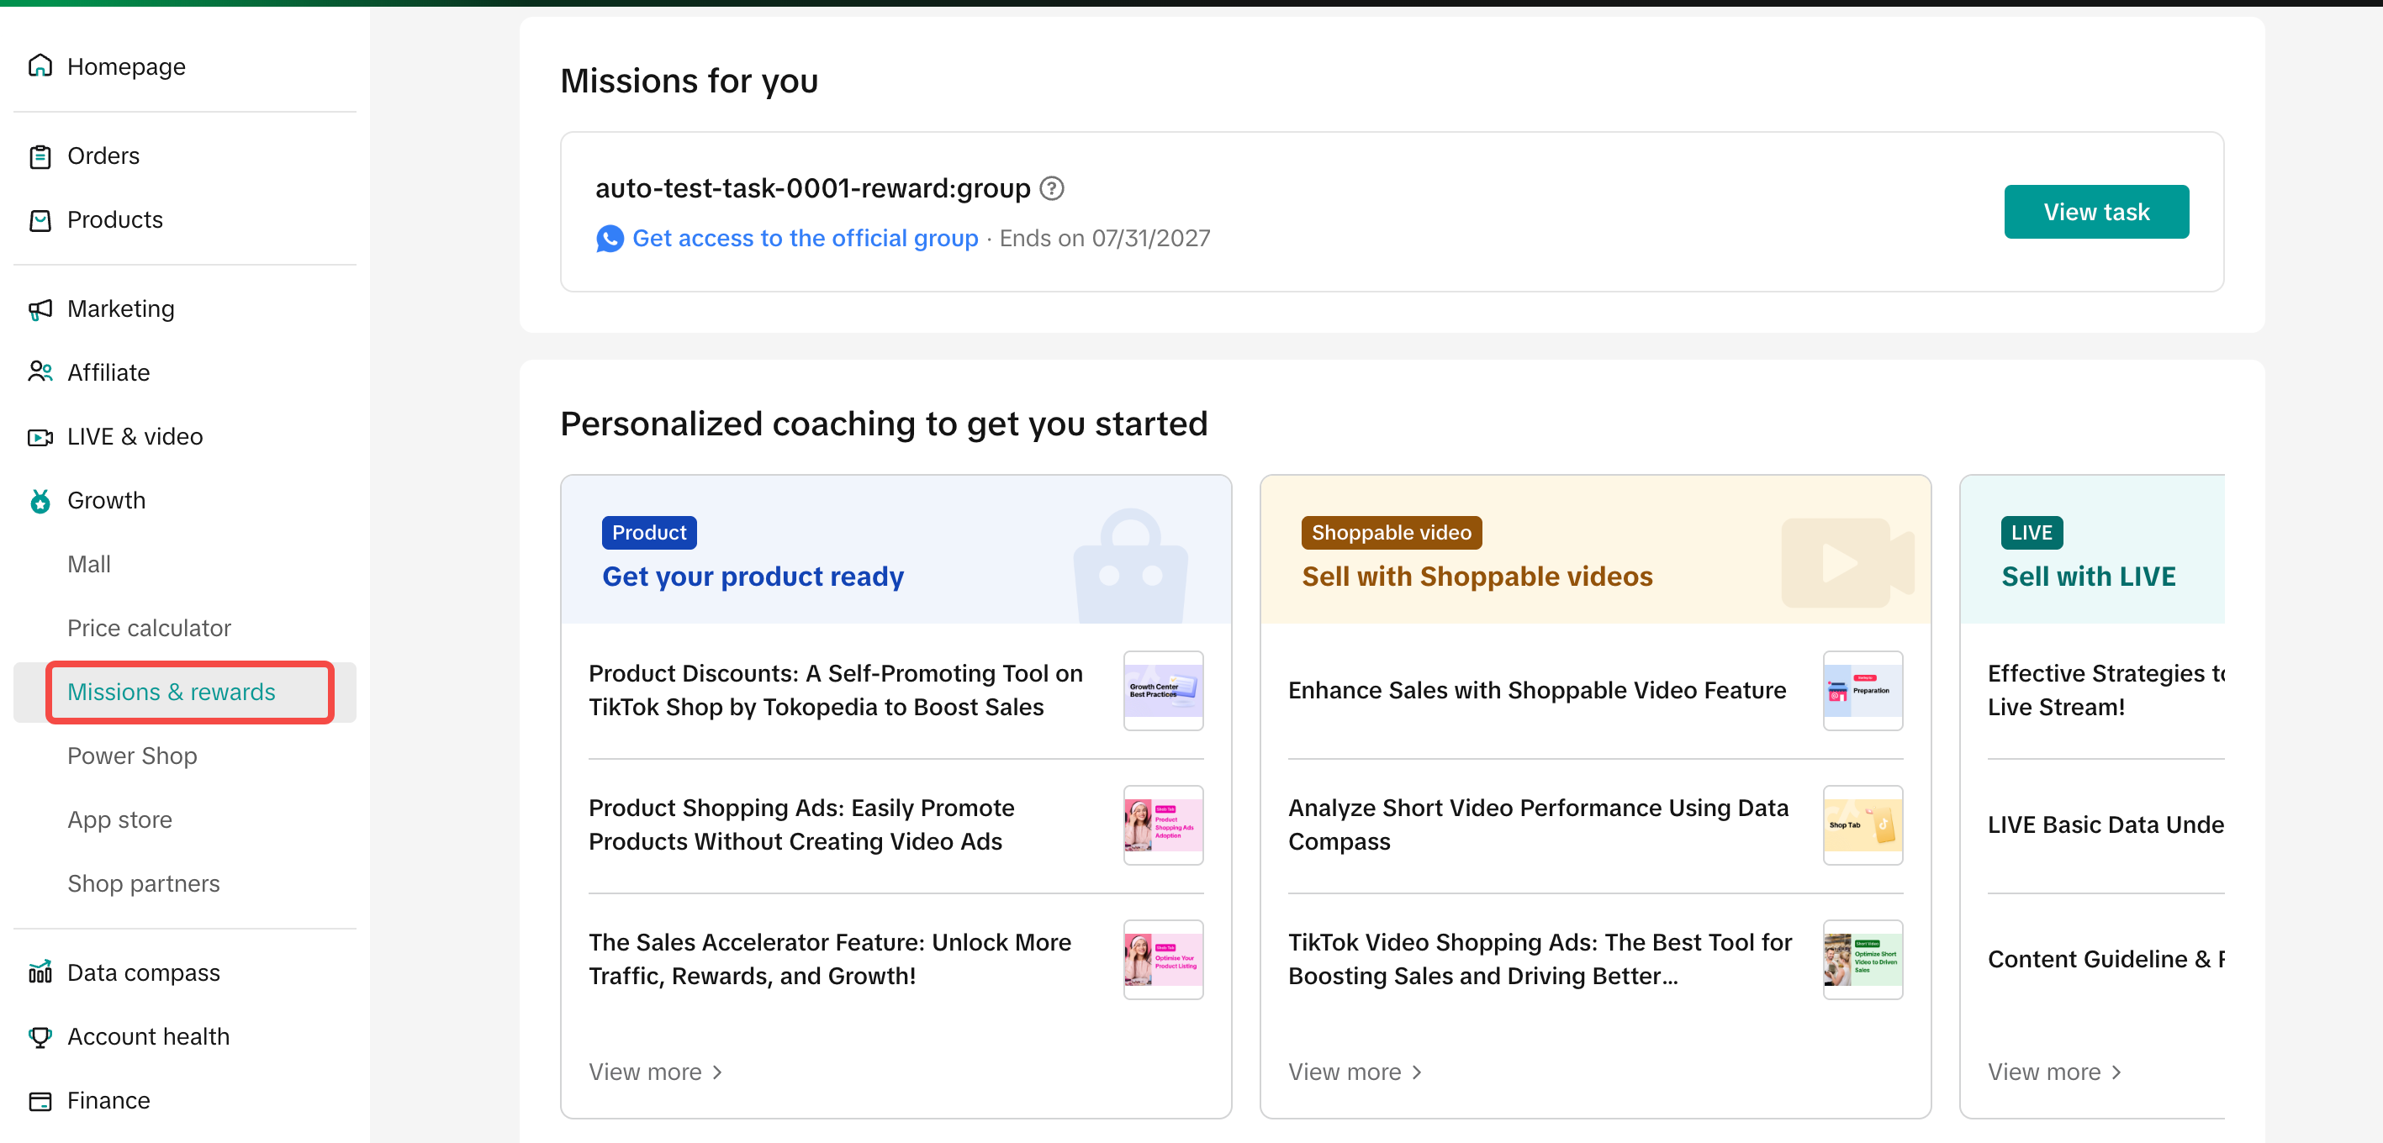Click the Homepage house icon

(40, 66)
